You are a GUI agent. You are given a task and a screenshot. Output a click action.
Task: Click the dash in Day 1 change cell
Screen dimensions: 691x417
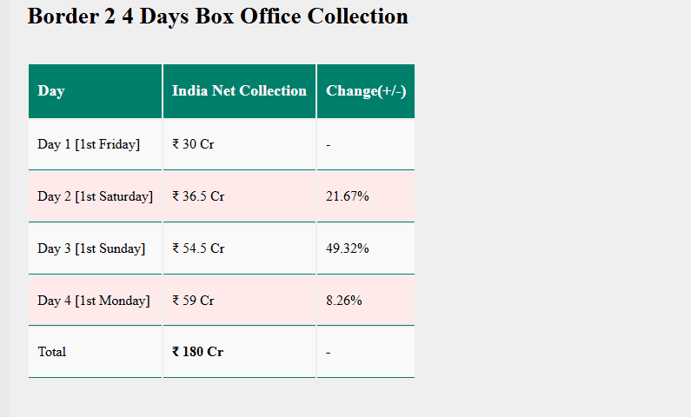point(329,144)
